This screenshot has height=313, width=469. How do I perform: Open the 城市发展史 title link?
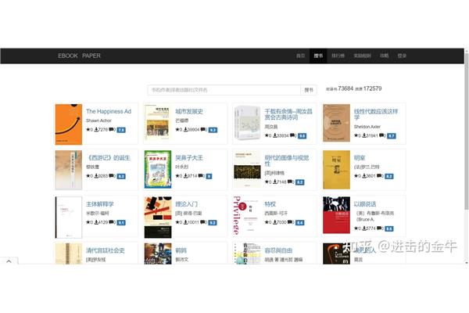[x=189, y=111]
